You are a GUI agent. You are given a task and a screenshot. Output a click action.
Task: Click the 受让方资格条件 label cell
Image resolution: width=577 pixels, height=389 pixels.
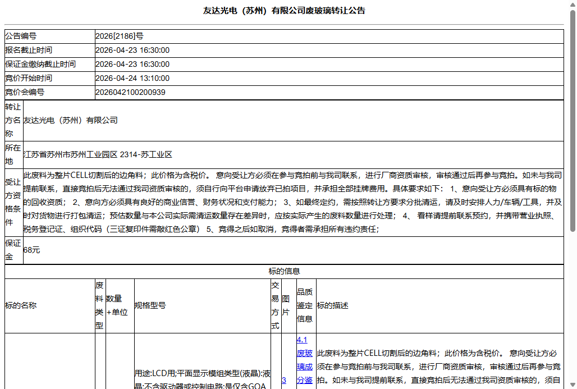13,203
